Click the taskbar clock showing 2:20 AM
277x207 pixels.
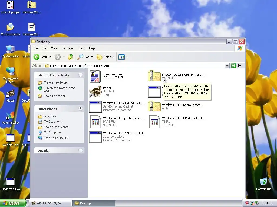coord(267,203)
